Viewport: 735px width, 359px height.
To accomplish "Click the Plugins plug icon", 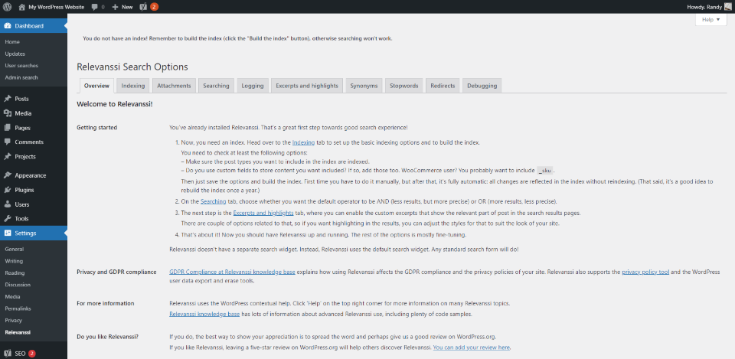I will coord(8,190).
